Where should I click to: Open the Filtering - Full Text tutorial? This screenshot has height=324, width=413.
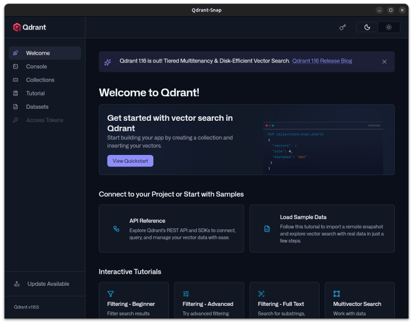pyautogui.click(x=284, y=300)
